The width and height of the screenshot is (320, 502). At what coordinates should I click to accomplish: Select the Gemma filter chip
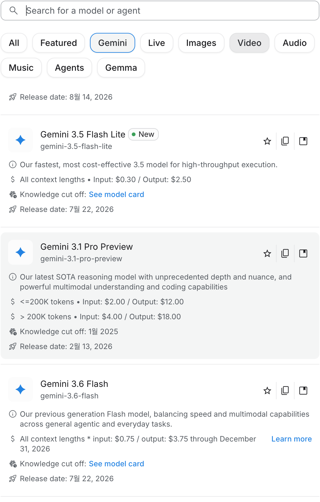click(121, 68)
